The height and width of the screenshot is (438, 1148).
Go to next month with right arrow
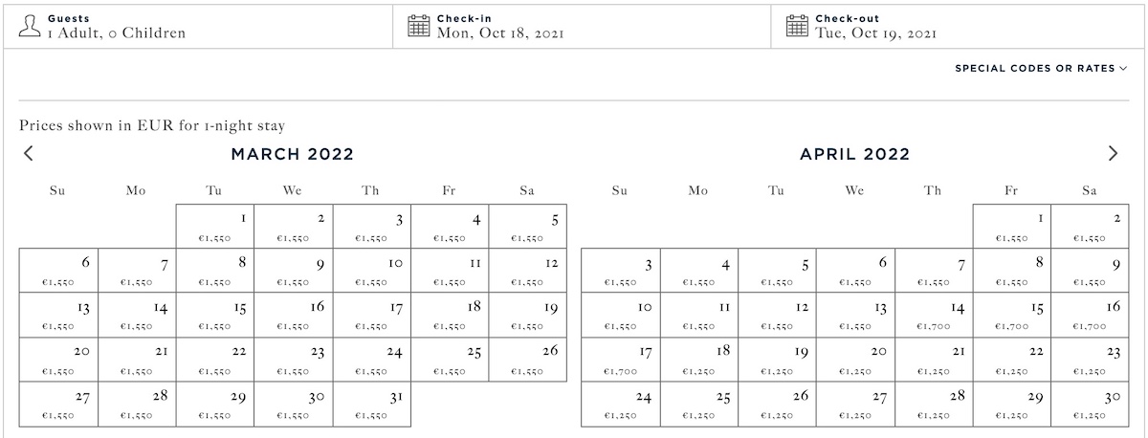point(1113,153)
